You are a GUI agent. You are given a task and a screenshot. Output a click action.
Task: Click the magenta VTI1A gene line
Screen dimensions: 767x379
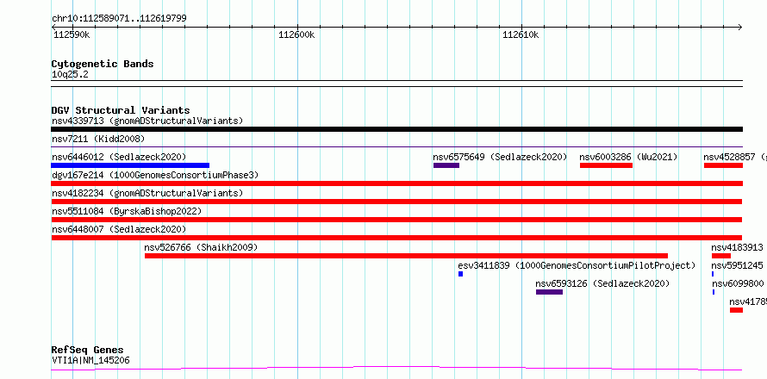tap(396, 368)
